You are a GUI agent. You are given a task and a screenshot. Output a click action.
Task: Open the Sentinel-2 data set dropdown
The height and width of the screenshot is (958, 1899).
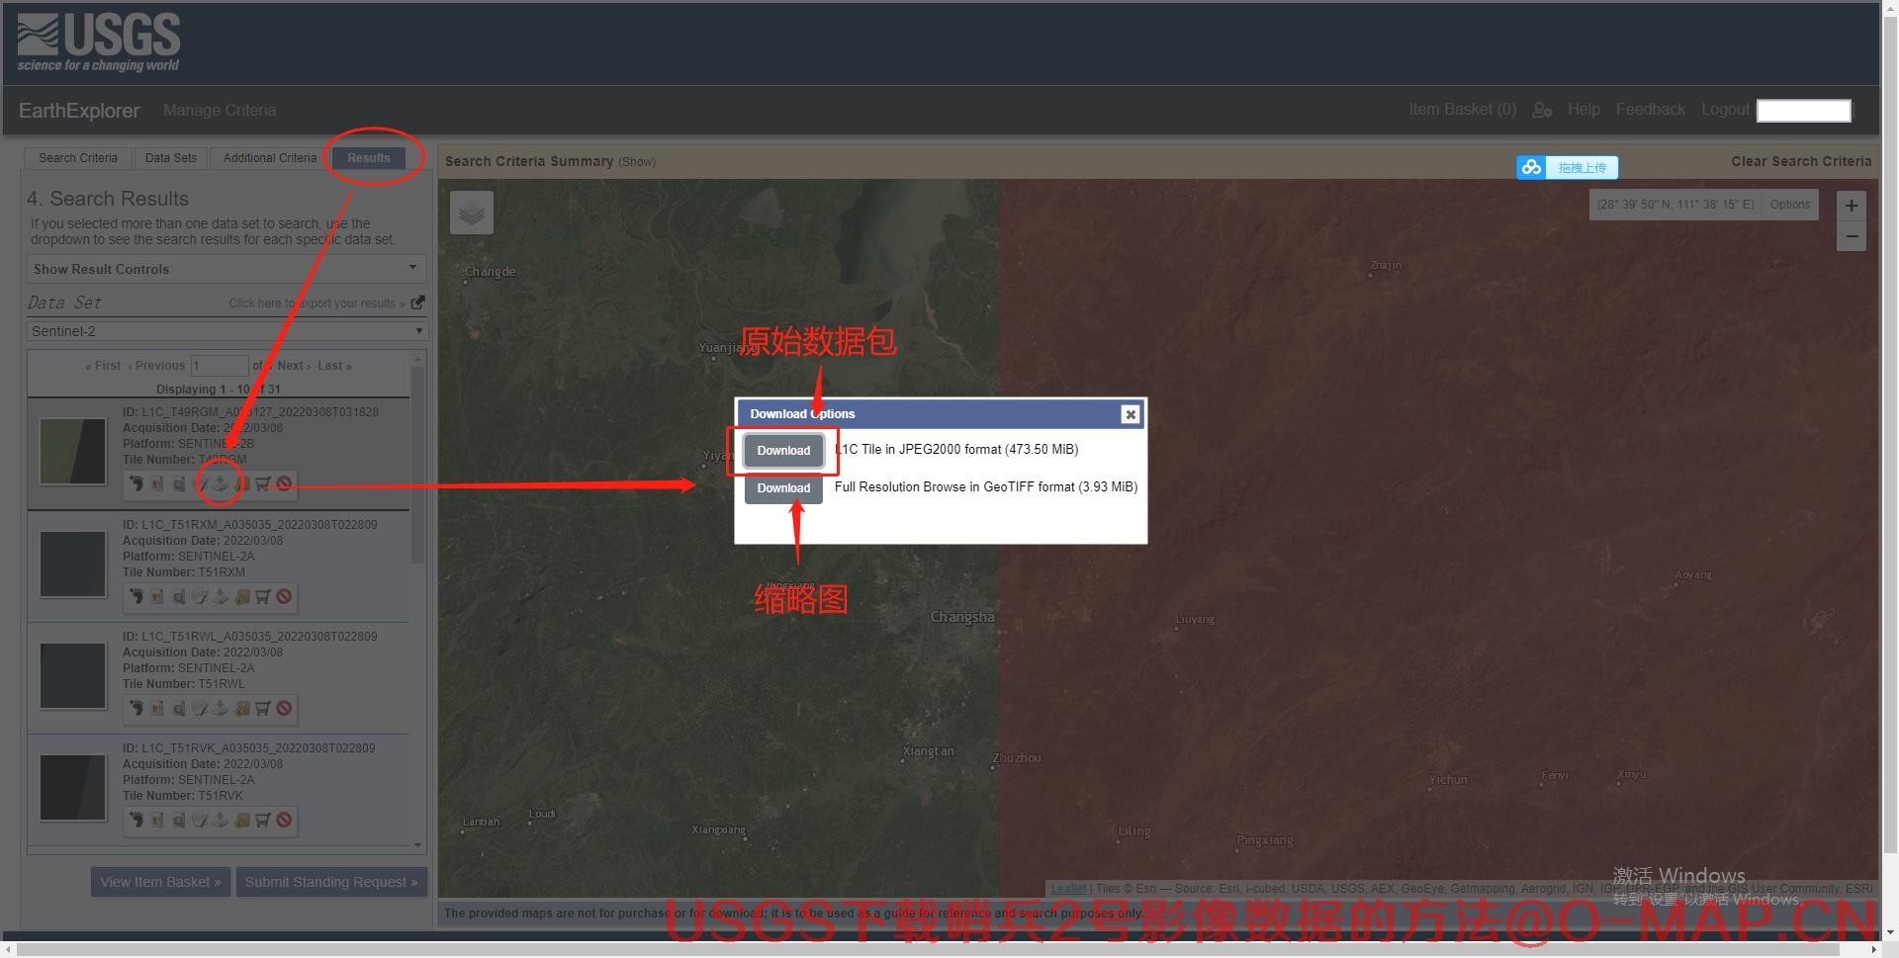click(x=226, y=331)
